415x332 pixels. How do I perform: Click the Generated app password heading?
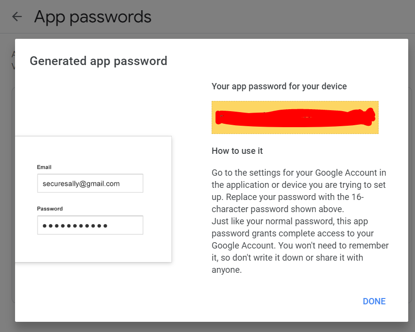[99, 61]
